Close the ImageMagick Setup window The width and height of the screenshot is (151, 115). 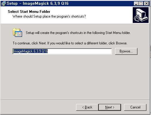coord(147,4)
